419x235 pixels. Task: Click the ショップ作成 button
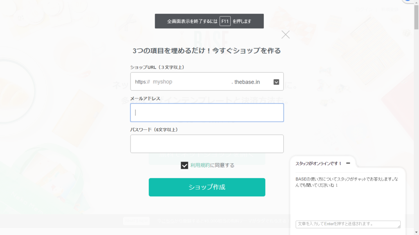tap(207, 187)
